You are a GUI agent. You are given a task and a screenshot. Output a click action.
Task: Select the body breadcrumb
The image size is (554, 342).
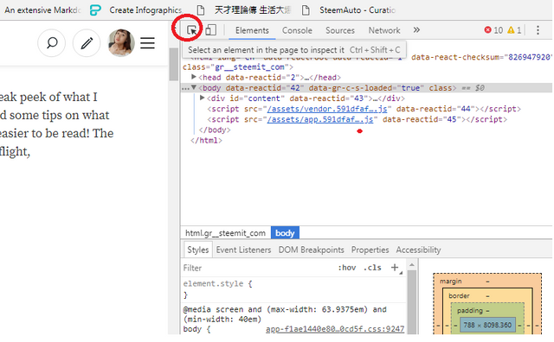click(285, 233)
